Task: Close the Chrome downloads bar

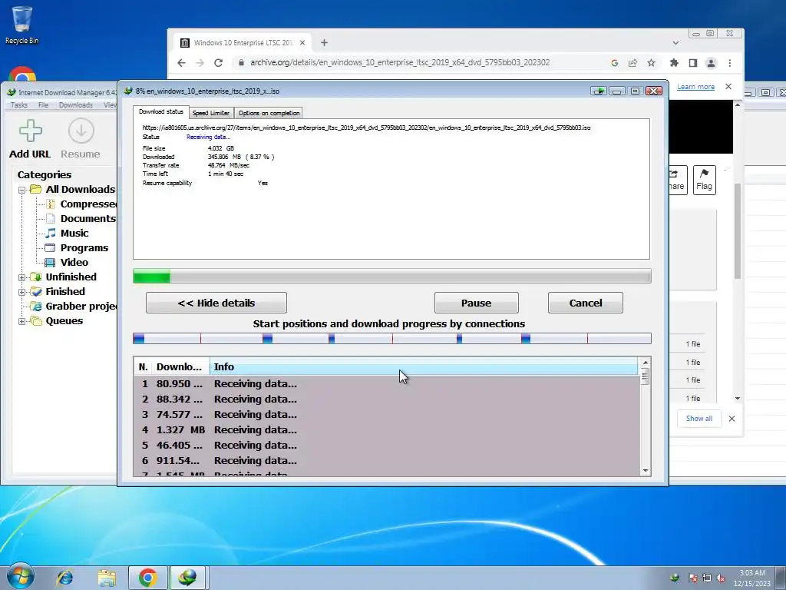Action: click(x=732, y=419)
